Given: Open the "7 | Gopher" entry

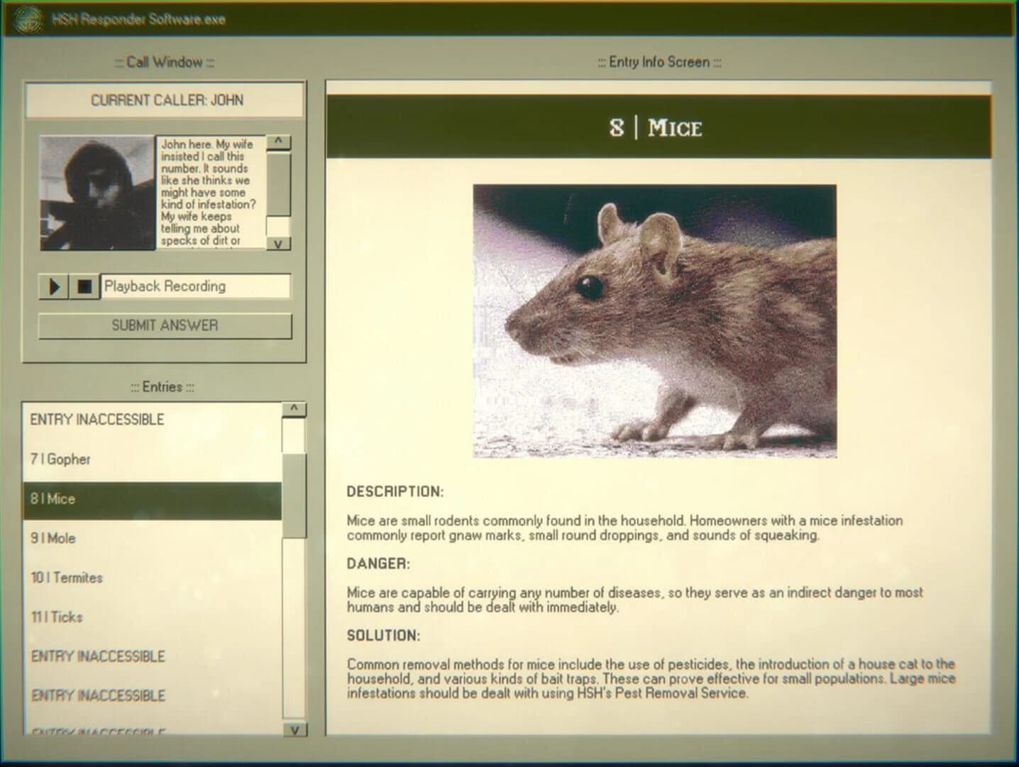Looking at the screenshot, I should [x=153, y=459].
